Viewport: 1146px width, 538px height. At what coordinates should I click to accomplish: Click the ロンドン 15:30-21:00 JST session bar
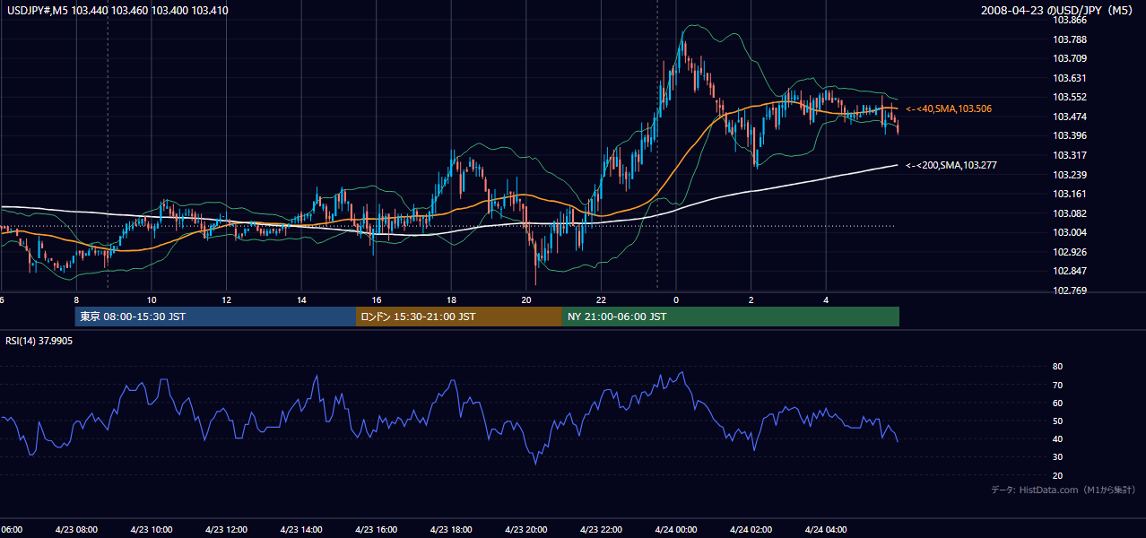459,317
